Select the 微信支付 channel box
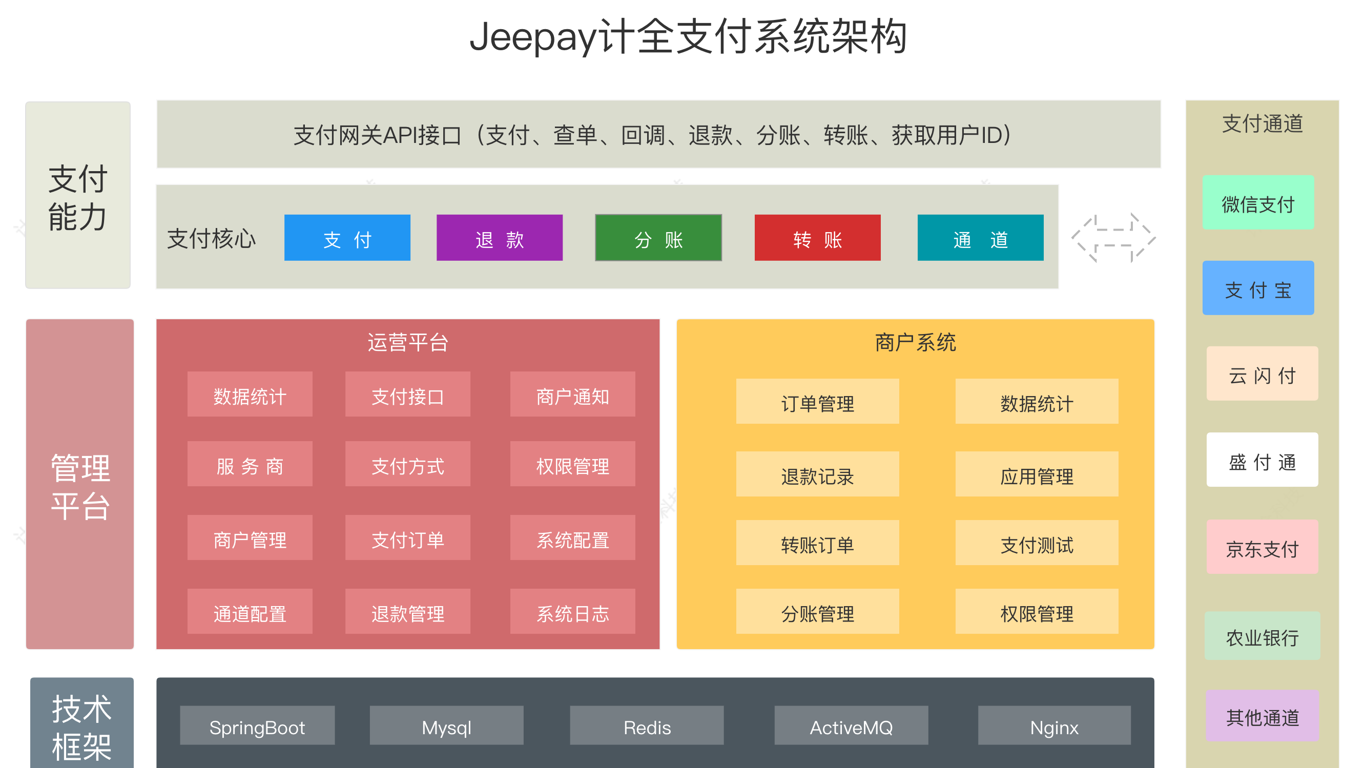 click(x=1258, y=202)
